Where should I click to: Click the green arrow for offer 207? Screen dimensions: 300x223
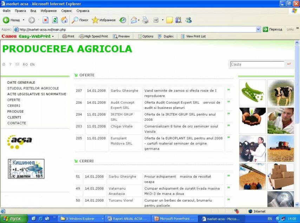(229, 90)
